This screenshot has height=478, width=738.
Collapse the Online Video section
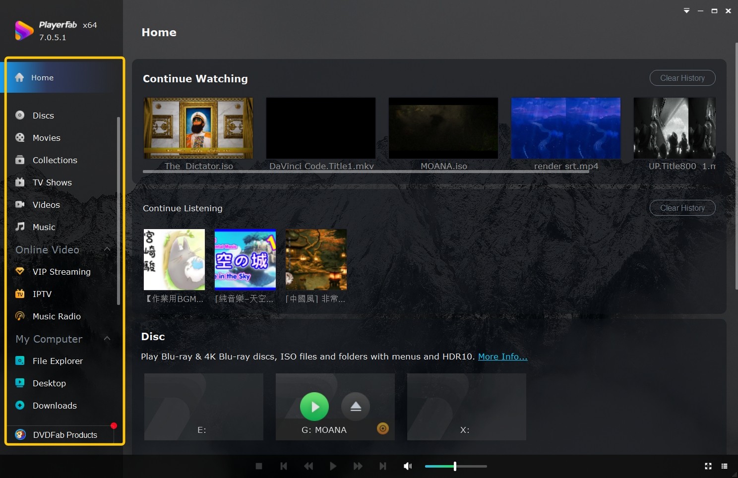point(107,249)
